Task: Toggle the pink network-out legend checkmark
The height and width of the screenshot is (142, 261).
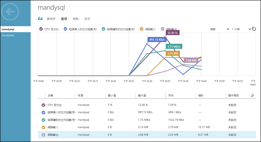Action: 163,29
